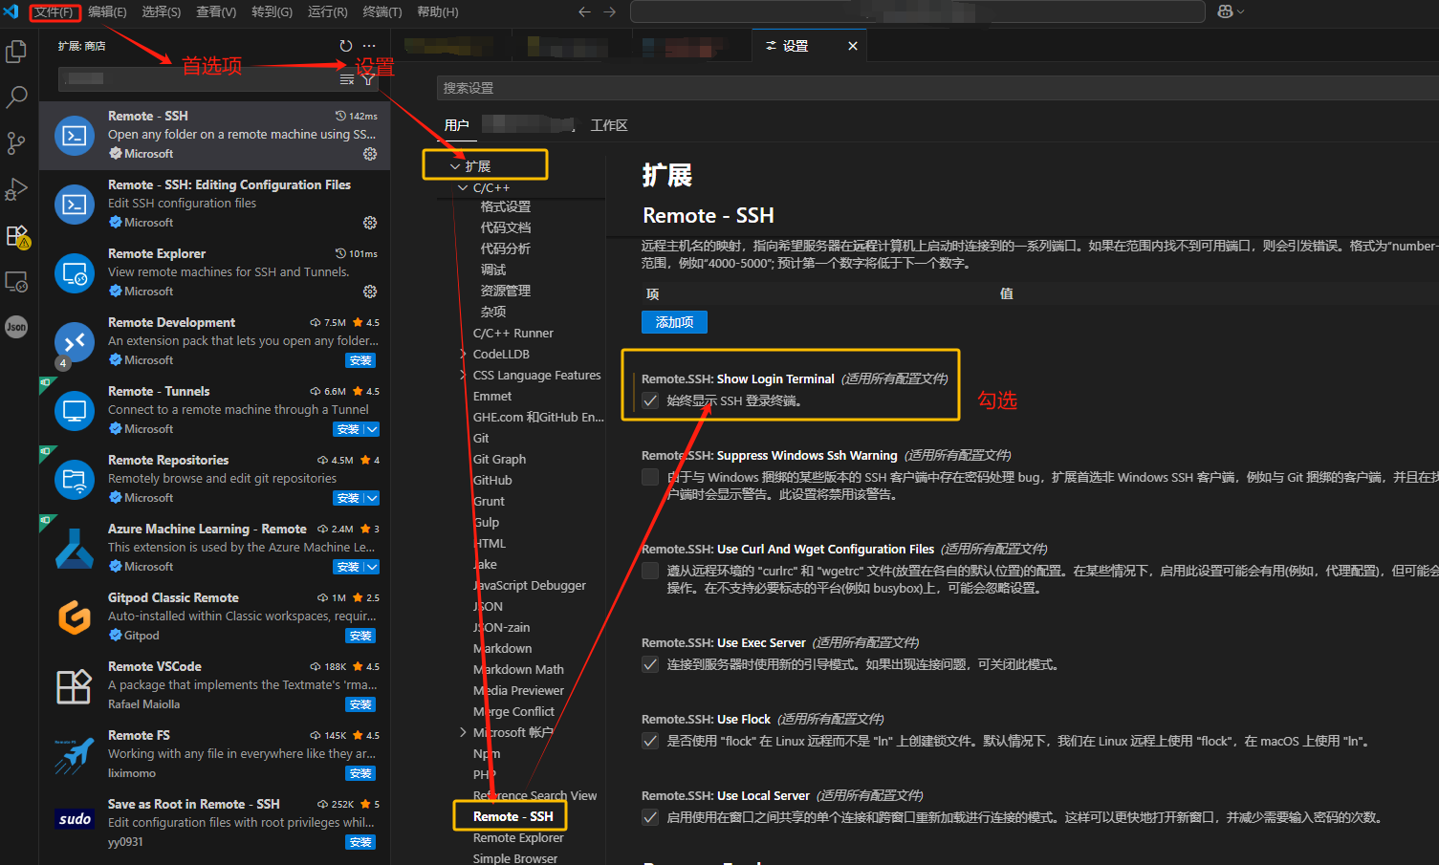Open the 编辑(E) menu

pos(107,11)
